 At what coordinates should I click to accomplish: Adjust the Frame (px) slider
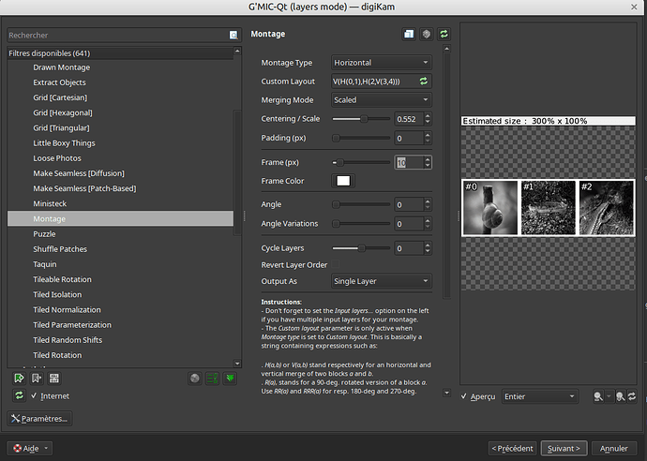(x=361, y=162)
